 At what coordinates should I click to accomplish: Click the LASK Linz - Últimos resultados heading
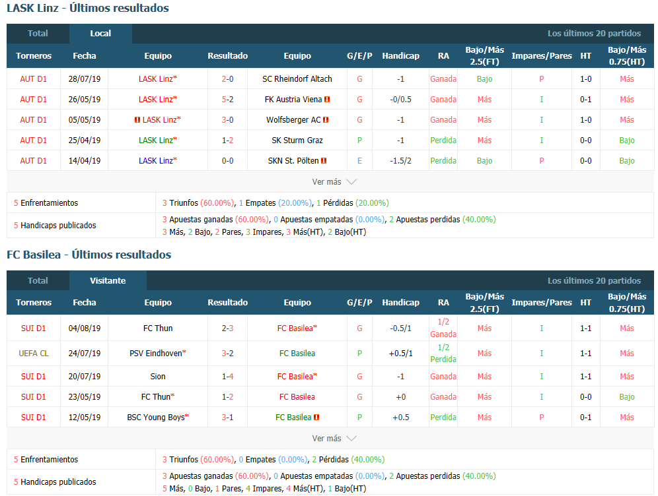point(88,8)
